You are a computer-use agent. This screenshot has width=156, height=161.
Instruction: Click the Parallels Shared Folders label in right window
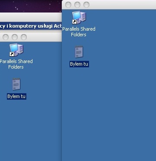point(79,32)
